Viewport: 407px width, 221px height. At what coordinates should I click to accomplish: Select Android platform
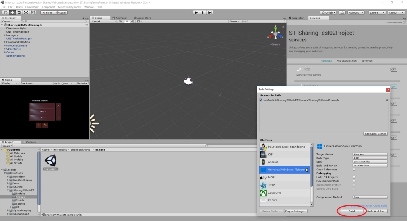285,162
